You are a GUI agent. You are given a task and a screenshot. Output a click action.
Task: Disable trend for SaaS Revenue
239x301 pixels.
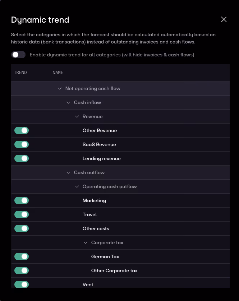tap(22, 144)
